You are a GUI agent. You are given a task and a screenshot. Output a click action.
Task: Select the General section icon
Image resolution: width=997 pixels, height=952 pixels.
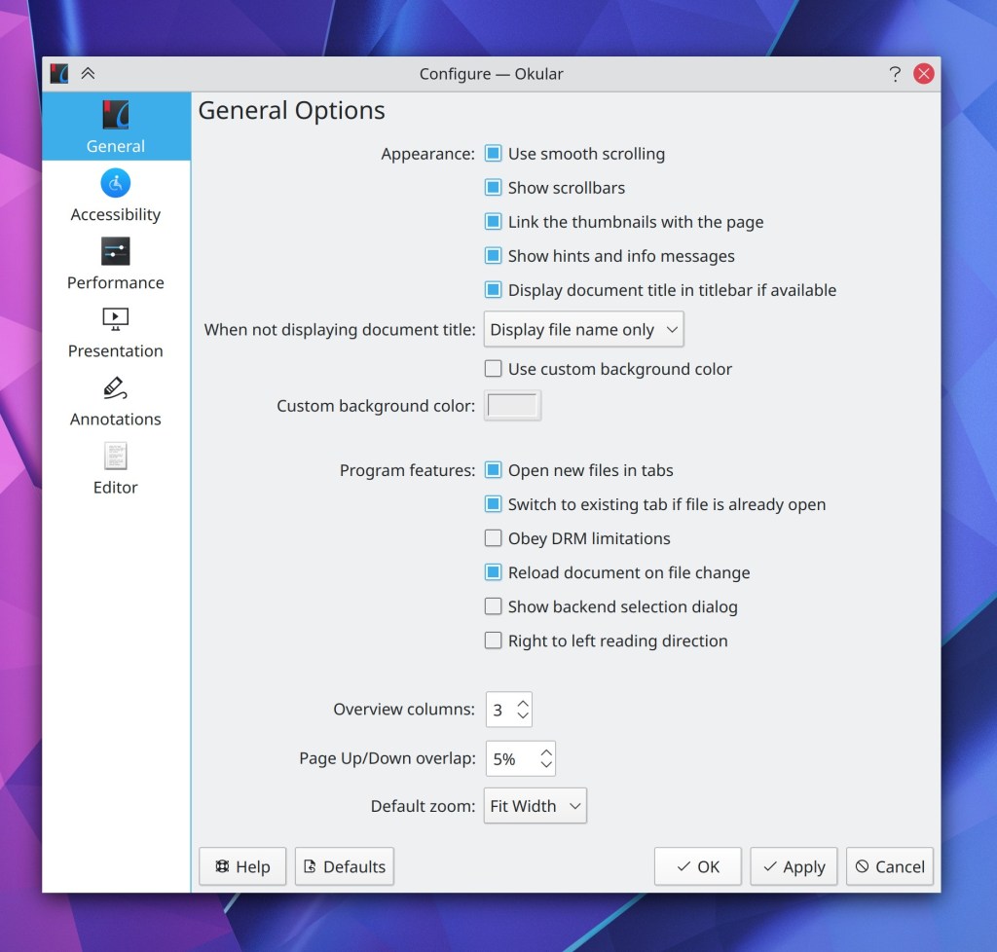pos(115,115)
